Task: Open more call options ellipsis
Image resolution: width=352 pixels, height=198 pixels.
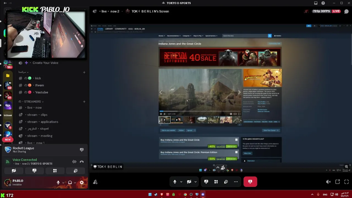Action: (x=236, y=182)
